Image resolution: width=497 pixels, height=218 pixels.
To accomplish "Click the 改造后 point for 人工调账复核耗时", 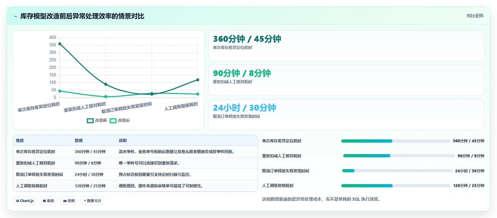I will coord(198,94).
